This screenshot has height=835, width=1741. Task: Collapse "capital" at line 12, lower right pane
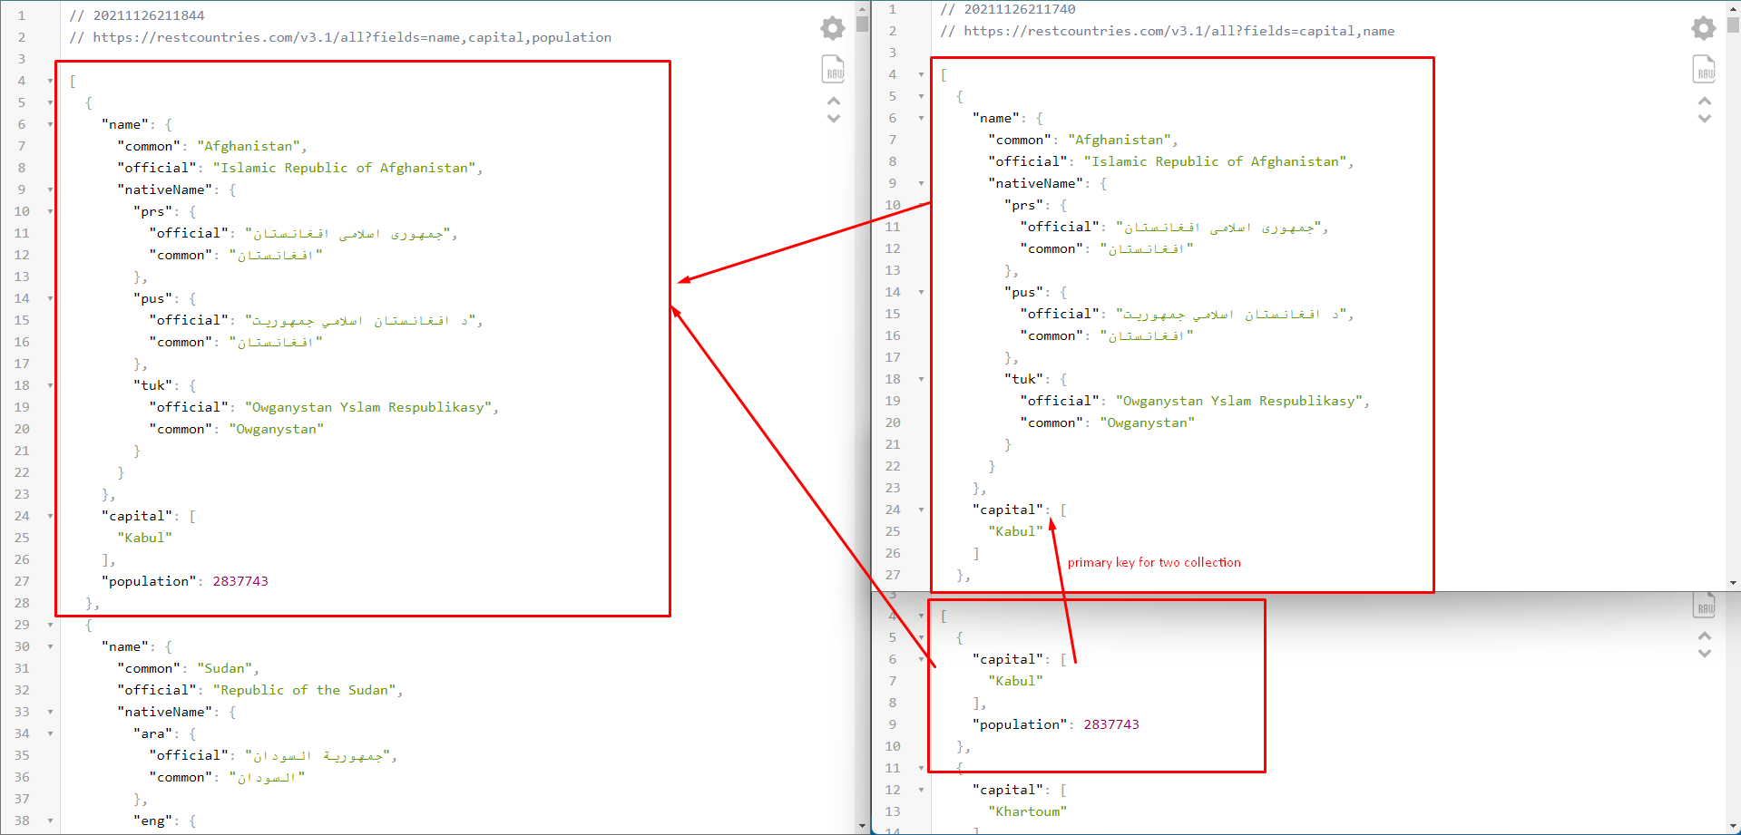(x=921, y=790)
